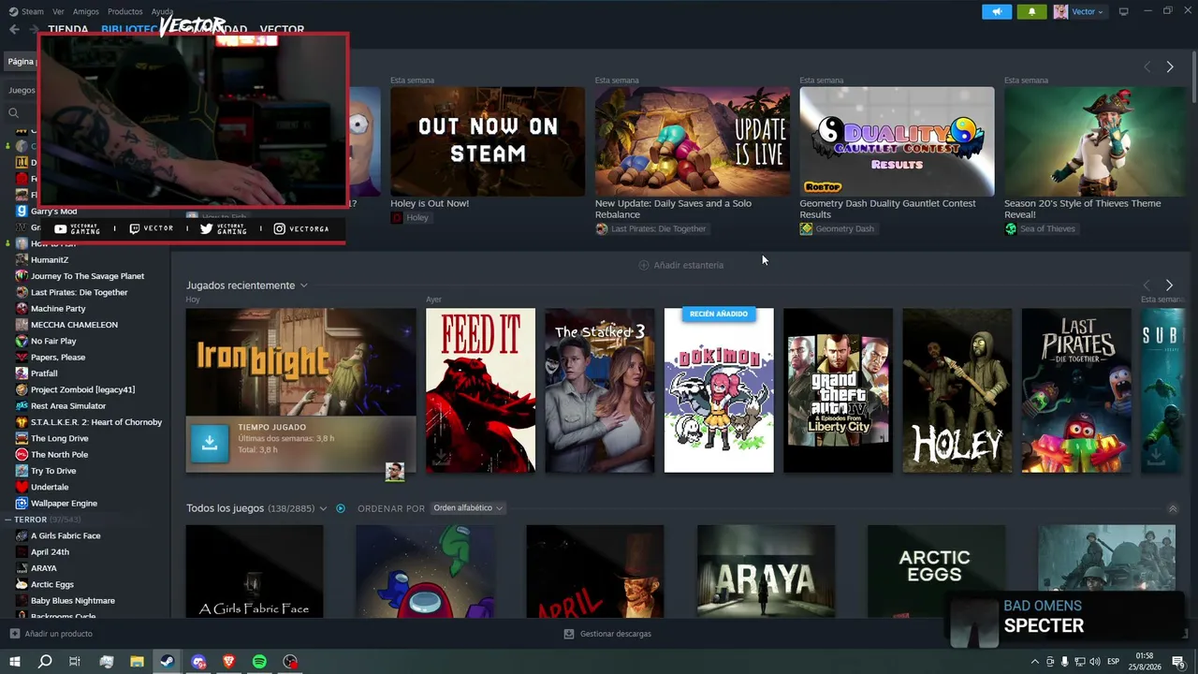Image resolution: width=1198 pixels, height=674 pixels.
Task: Open the Vector account dropdown
Action: point(1079,11)
